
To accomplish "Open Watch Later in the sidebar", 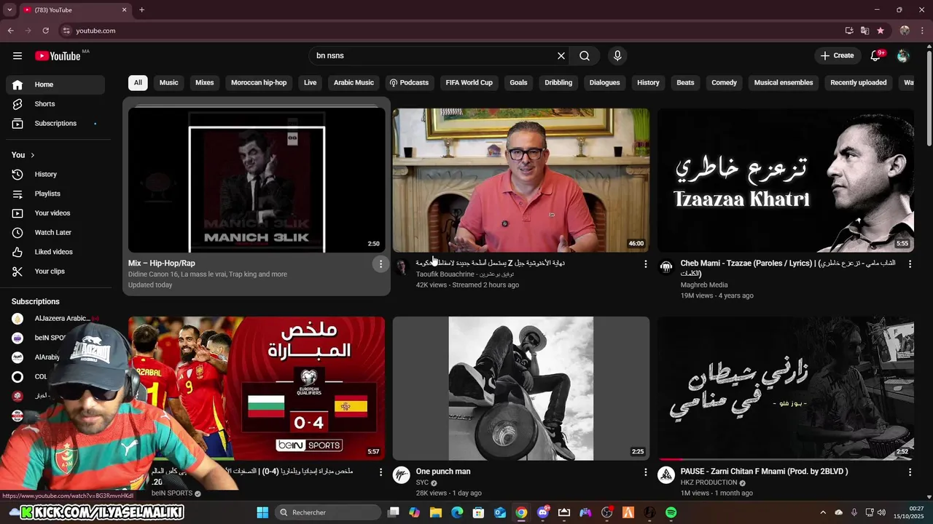I will (x=55, y=233).
